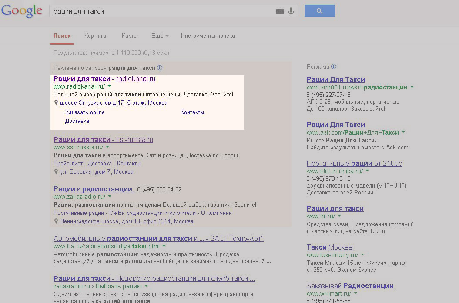Open 'Такси Москвы' ad link
459x303 pixels.
(330, 247)
